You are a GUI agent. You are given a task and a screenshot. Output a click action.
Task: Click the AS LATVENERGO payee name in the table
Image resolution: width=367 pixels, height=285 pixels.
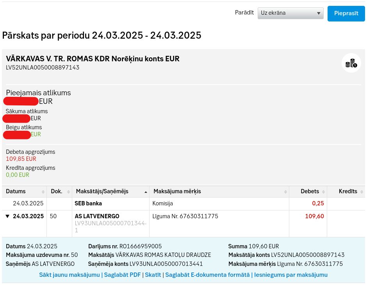[x=97, y=216]
